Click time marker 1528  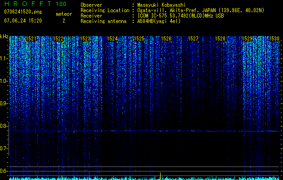pyautogui.click(x=220, y=38)
